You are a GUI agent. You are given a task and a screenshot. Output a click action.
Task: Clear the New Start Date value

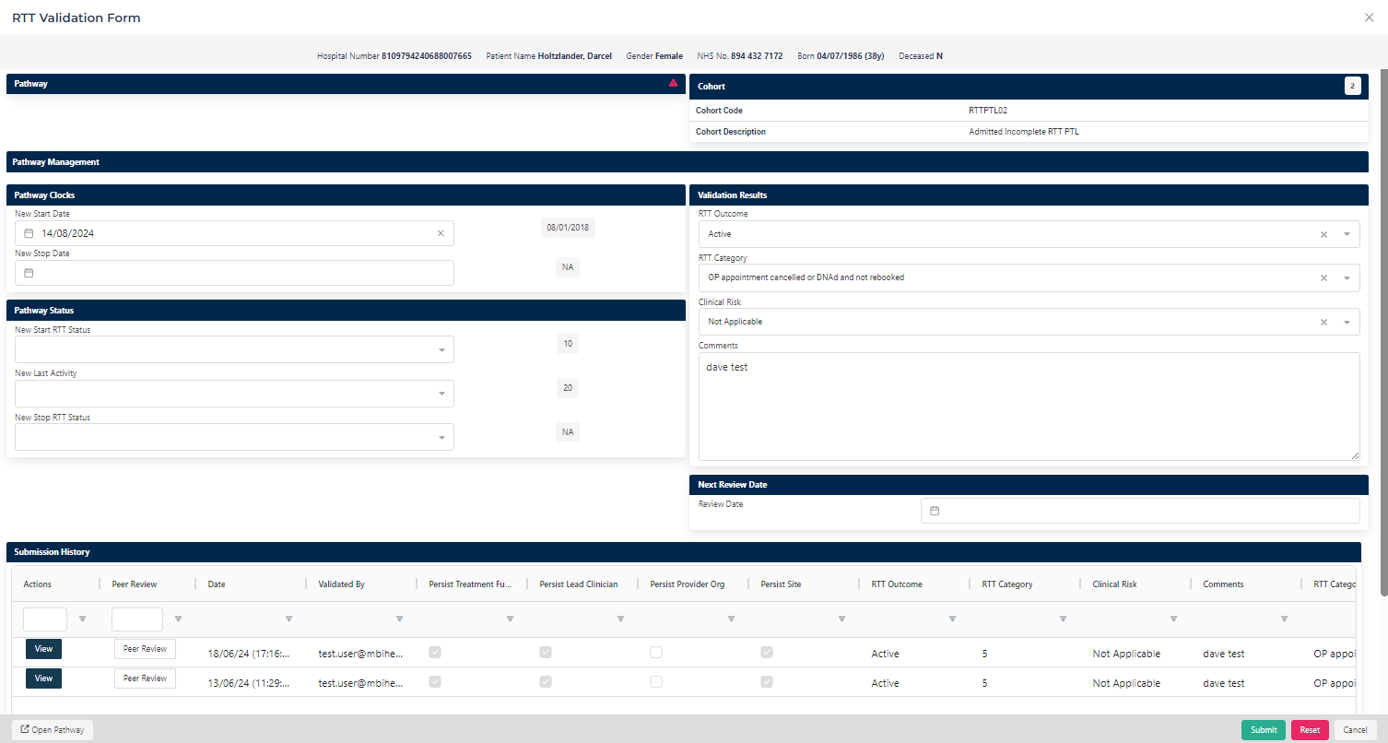tap(441, 233)
